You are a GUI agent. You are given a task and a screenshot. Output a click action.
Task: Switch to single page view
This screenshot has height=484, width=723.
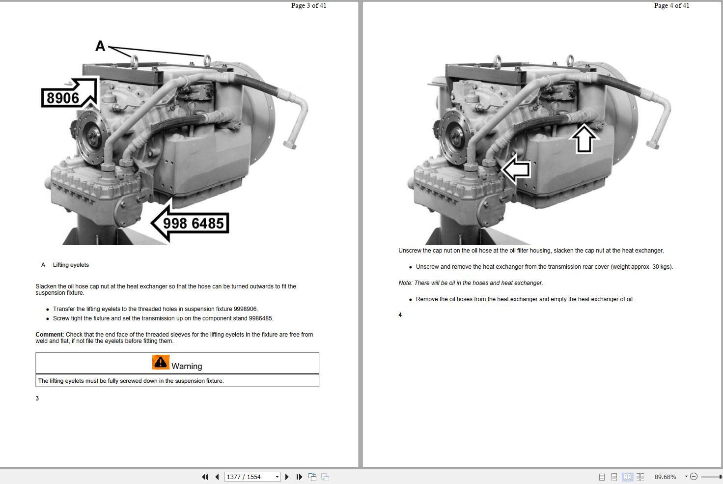coord(602,477)
